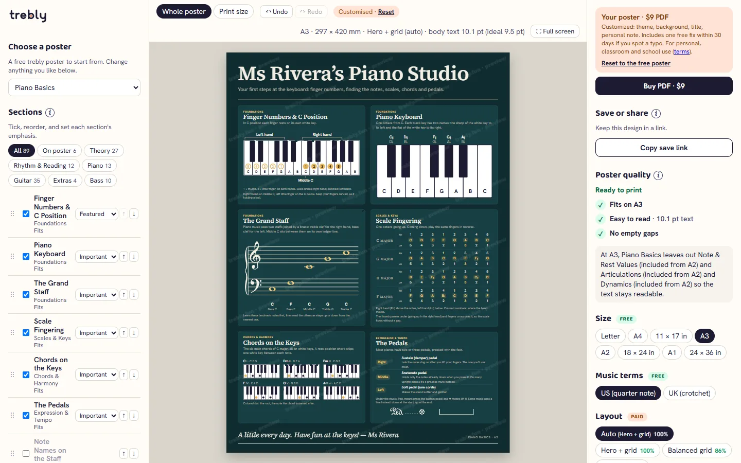Undo the last change
Viewport: 741px width, 463px height.
pos(276,12)
